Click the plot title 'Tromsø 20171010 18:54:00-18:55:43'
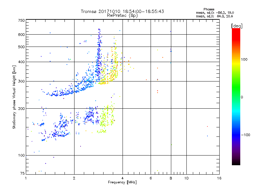258x194 pixels. (122, 11)
